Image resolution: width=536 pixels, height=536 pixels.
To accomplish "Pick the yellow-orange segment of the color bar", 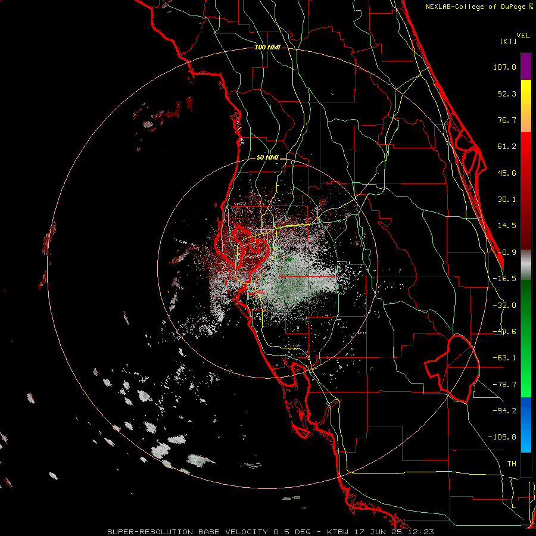I will 526,106.
